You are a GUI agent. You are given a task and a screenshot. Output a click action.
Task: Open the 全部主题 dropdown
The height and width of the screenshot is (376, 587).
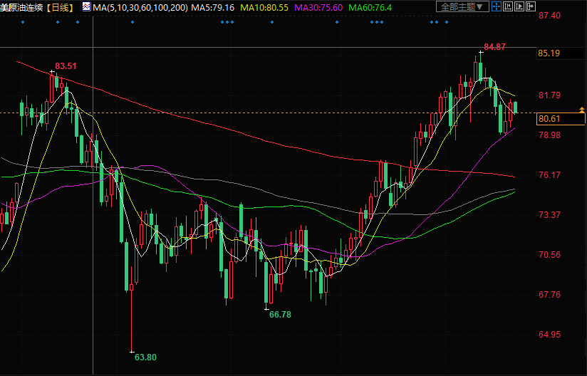(462, 7)
